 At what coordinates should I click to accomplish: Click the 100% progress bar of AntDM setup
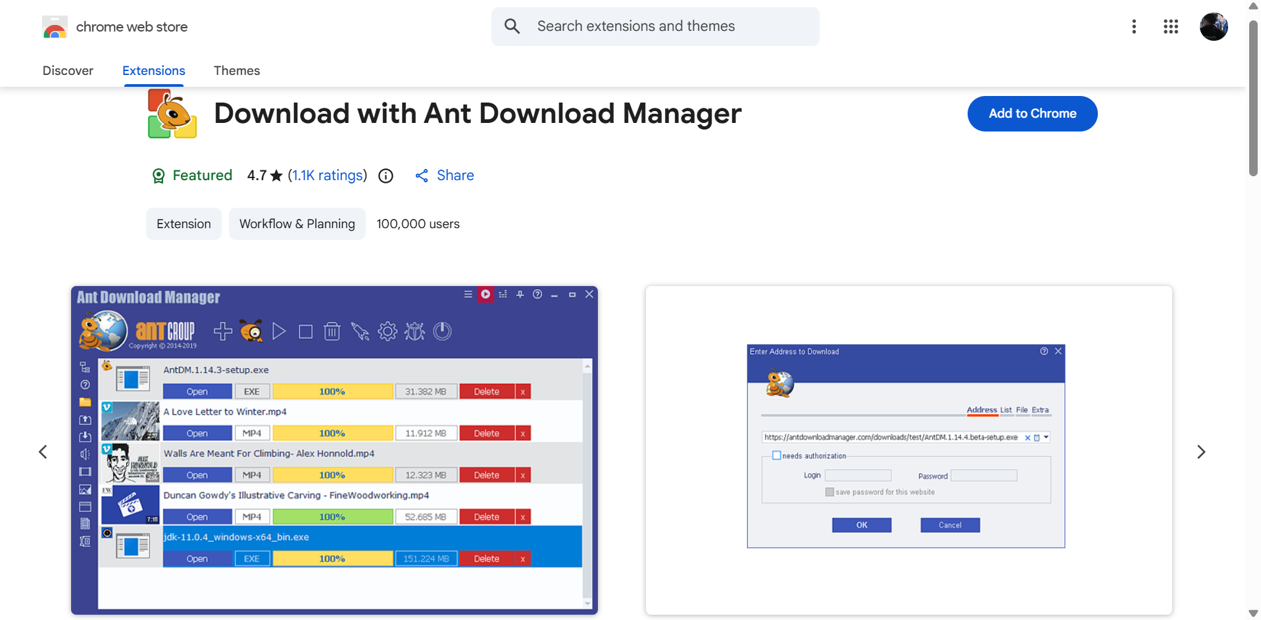(333, 391)
